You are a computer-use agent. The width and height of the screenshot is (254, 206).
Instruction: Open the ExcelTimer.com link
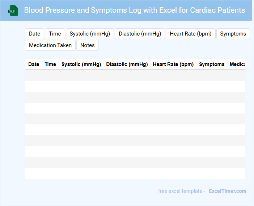coord(228,191)
